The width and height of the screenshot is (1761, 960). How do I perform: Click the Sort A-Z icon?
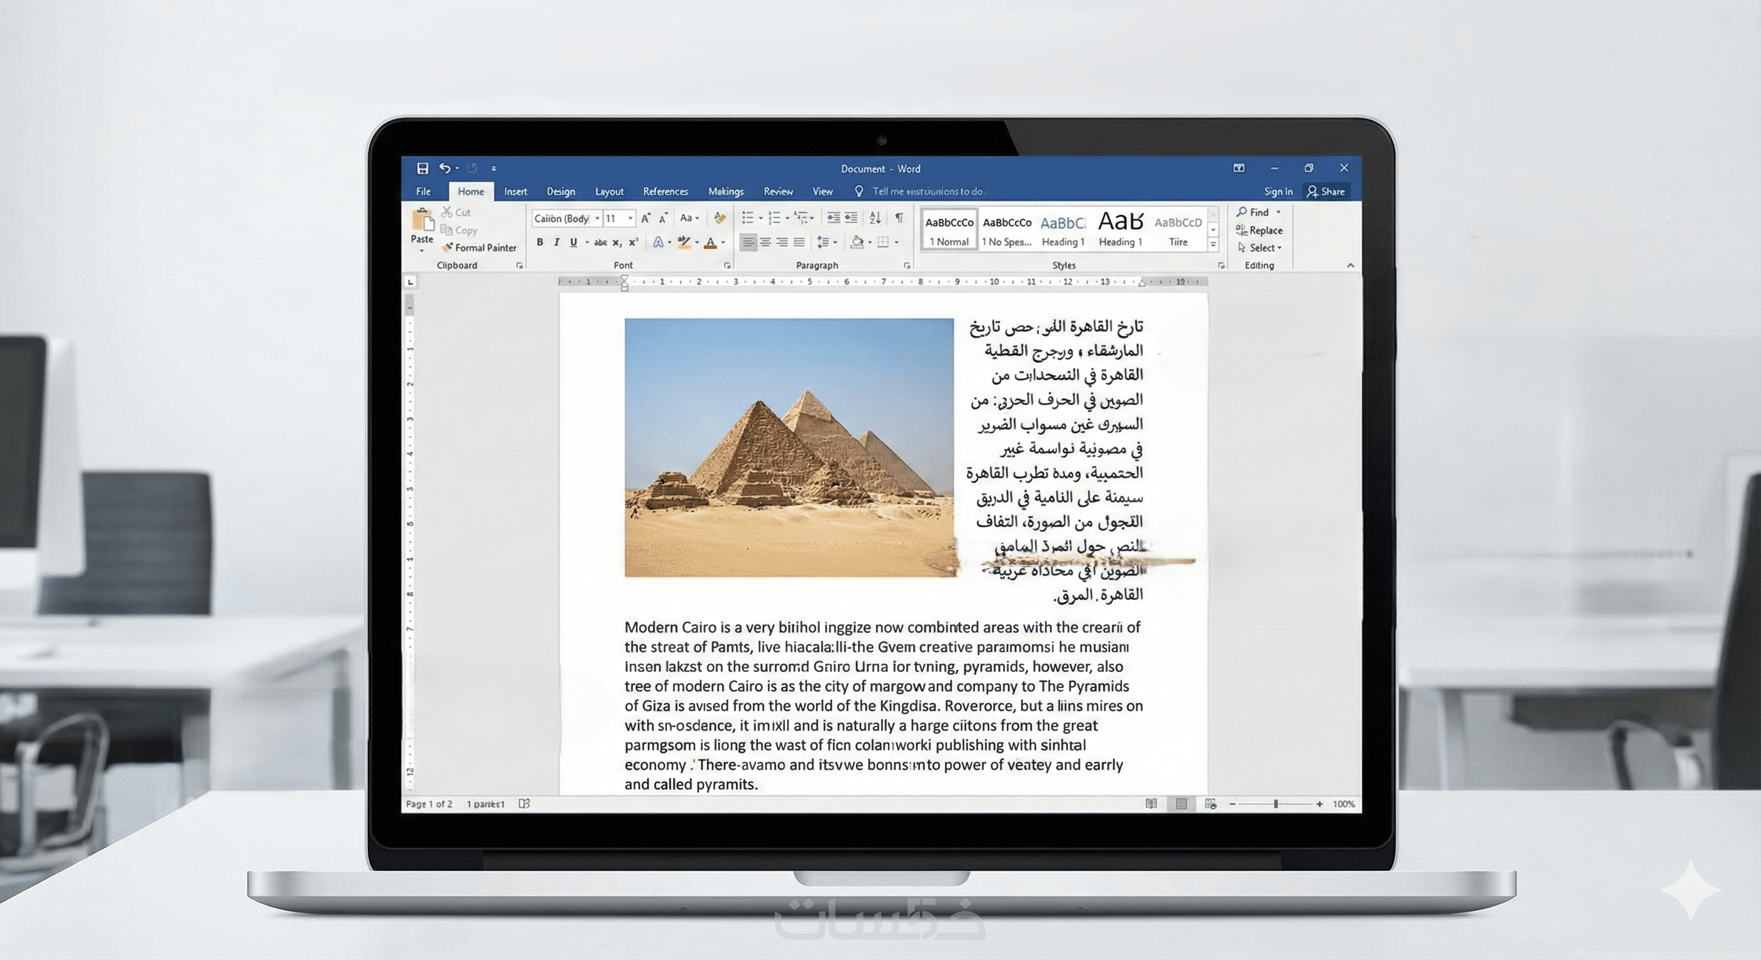[x=875, y=218]
